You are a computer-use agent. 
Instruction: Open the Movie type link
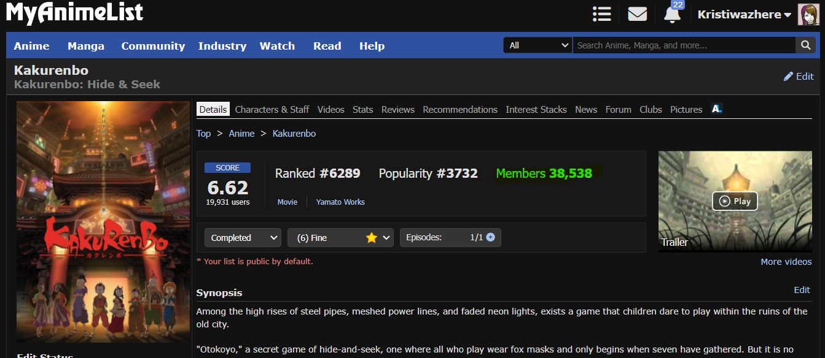287,202
